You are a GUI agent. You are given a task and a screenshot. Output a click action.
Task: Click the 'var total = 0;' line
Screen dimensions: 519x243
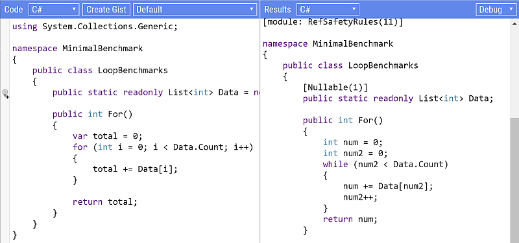[x=107, y=136]
